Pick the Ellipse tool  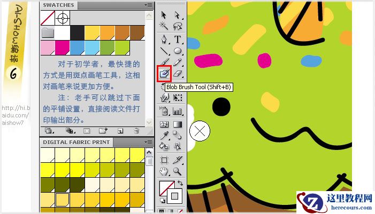[x=178, y=51]
